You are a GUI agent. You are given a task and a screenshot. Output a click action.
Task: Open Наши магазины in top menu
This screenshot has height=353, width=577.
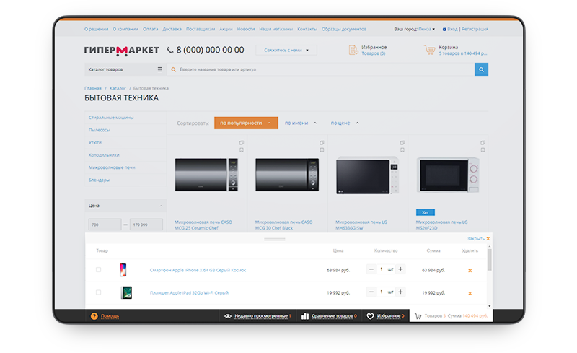click(276, 29)
